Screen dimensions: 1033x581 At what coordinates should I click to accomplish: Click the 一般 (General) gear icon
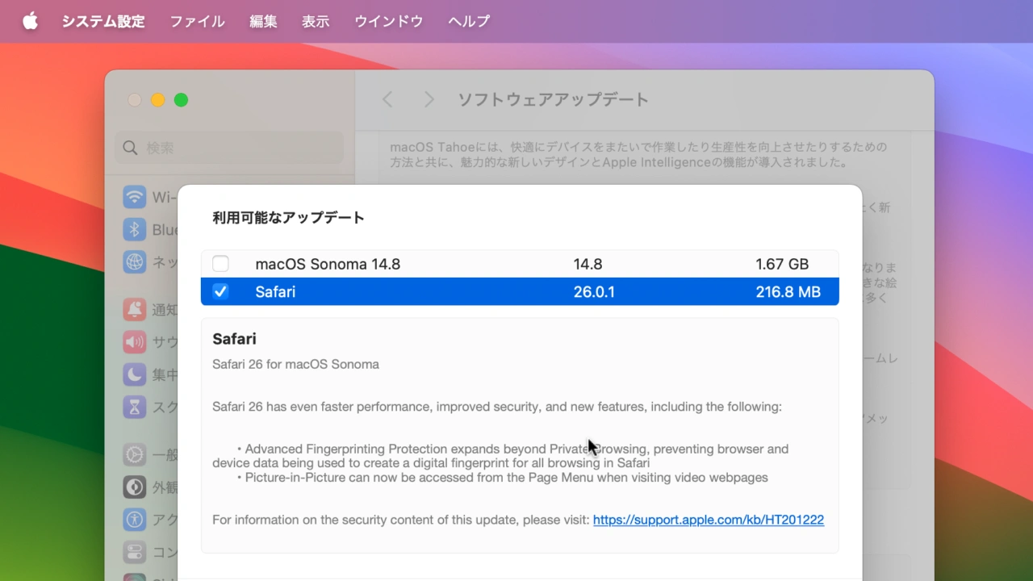pos(135,454)
